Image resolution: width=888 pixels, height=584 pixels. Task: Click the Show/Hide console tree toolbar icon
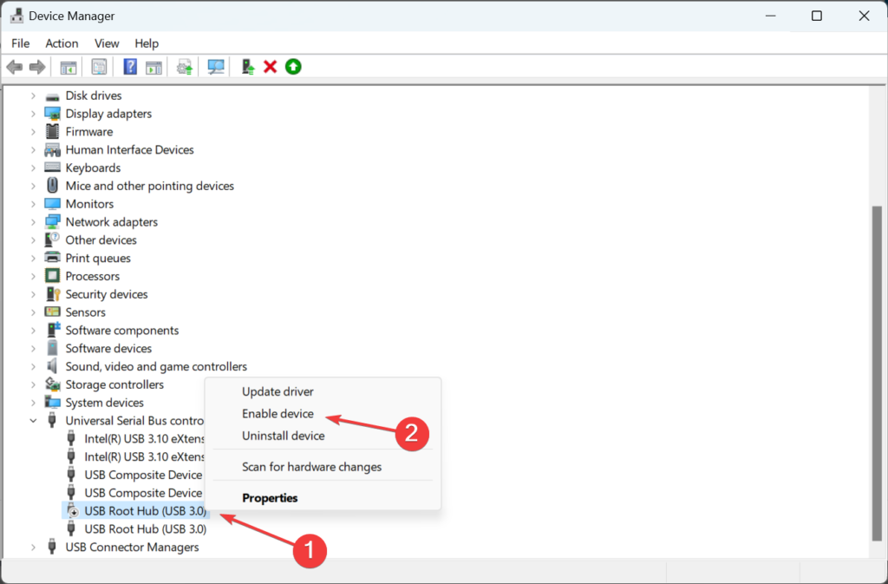[x=68, y=67]
